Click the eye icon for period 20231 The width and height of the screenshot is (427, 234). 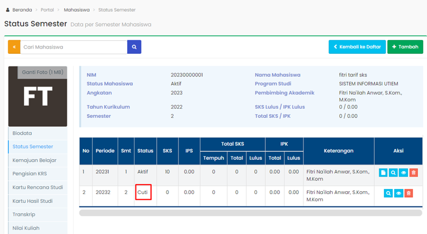coord(403,173)
